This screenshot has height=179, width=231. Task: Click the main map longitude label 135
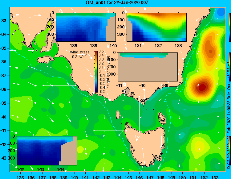click(20, 177)
